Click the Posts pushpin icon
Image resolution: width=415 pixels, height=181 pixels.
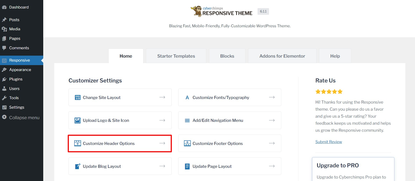click(x=4, y=20)
